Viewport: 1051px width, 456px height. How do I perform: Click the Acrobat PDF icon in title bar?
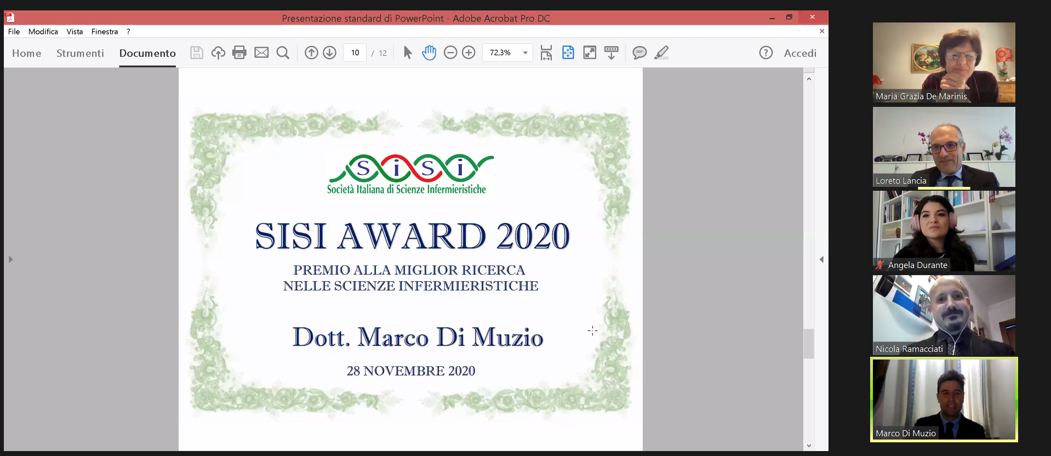(10, 18)
